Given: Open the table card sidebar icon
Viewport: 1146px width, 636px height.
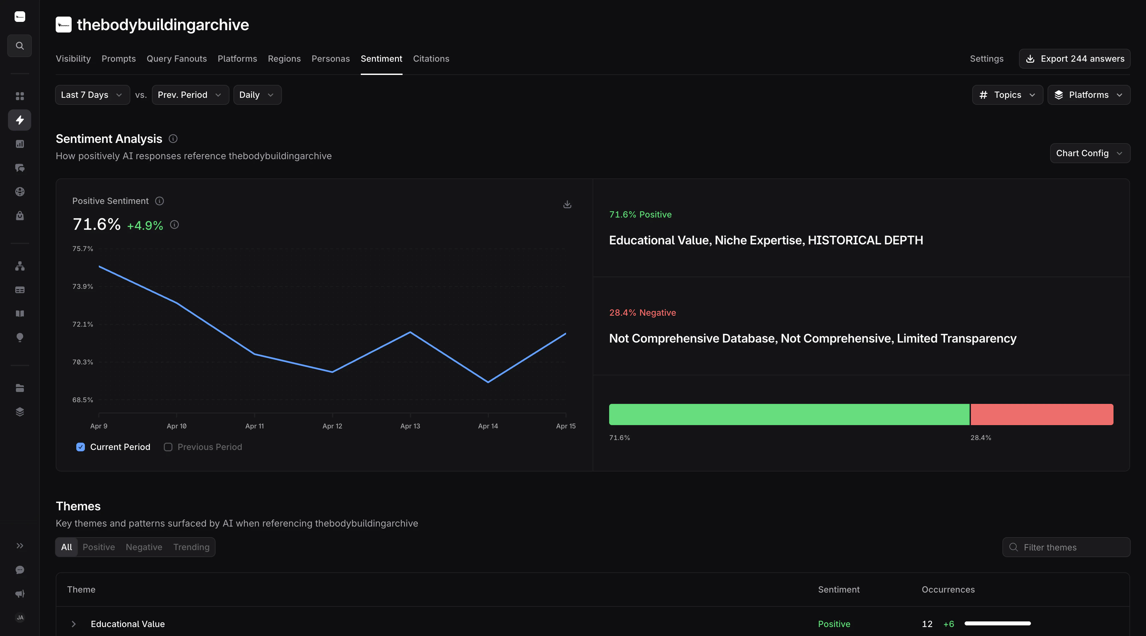Looking at the screenshot, I should pos(20,290).
